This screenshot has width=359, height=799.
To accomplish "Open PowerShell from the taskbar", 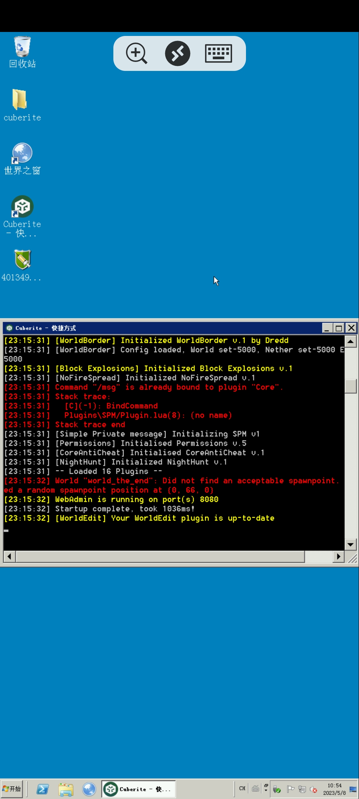I will pos(43,789).
